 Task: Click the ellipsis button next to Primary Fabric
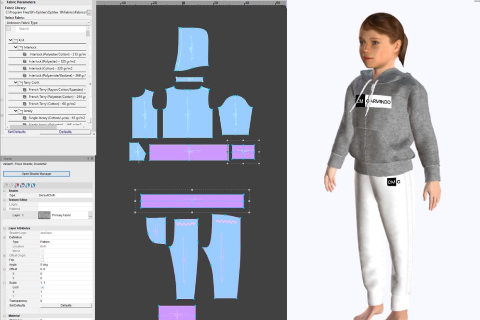click(x=90, y=215)
